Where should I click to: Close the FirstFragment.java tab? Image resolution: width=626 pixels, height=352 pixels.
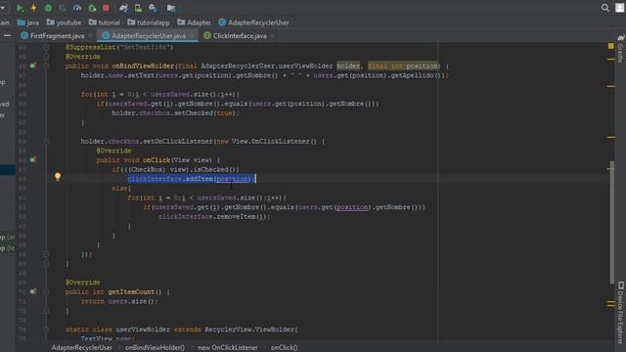(91, 36)
